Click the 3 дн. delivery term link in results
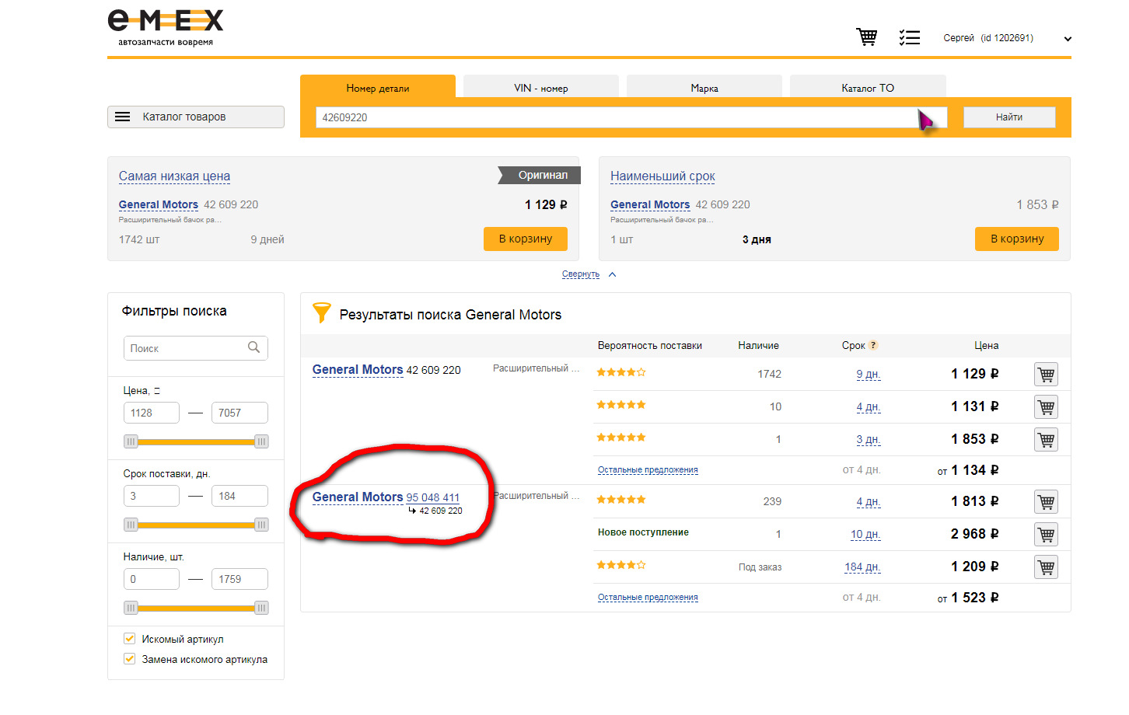 click(869, 440)
